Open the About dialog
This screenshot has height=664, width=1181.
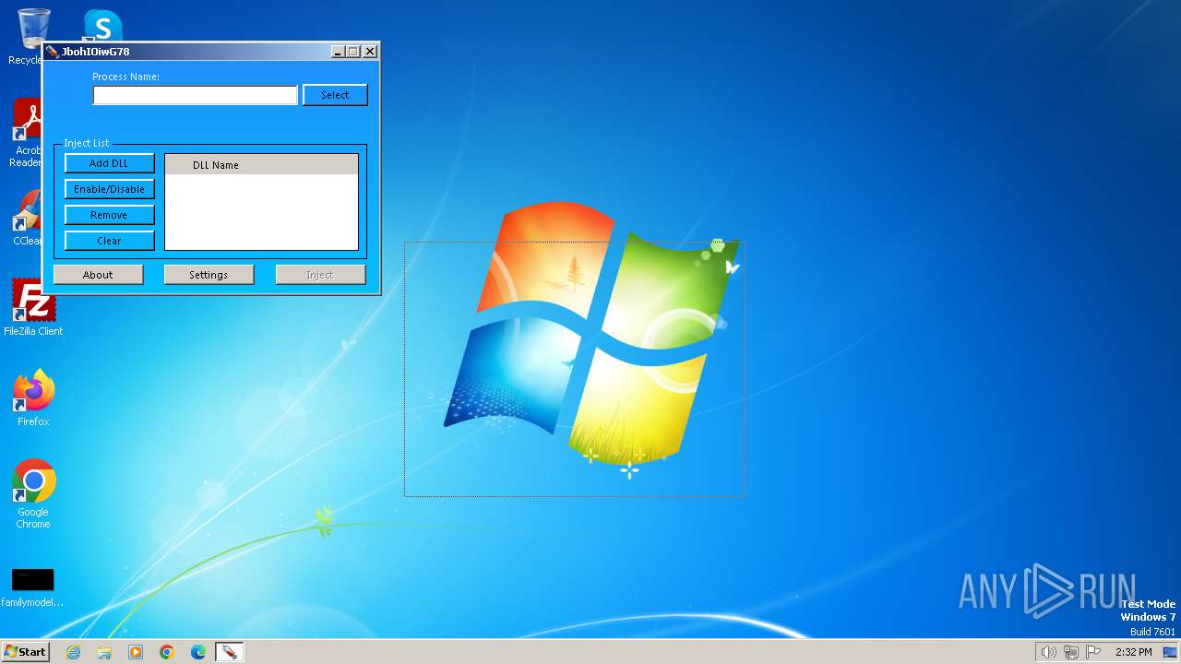tap(98, 275)
